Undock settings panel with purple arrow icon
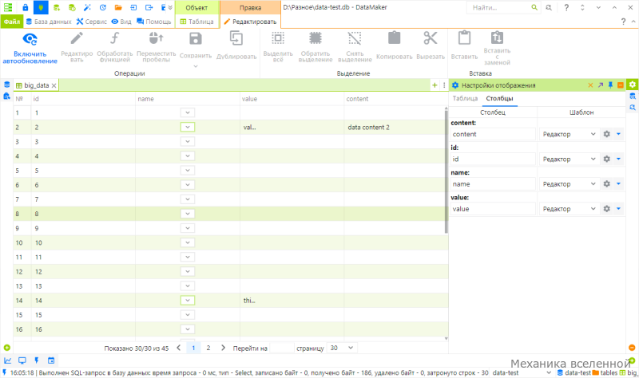This screenshot has width=639, height=378. click(x=601, y=85)
